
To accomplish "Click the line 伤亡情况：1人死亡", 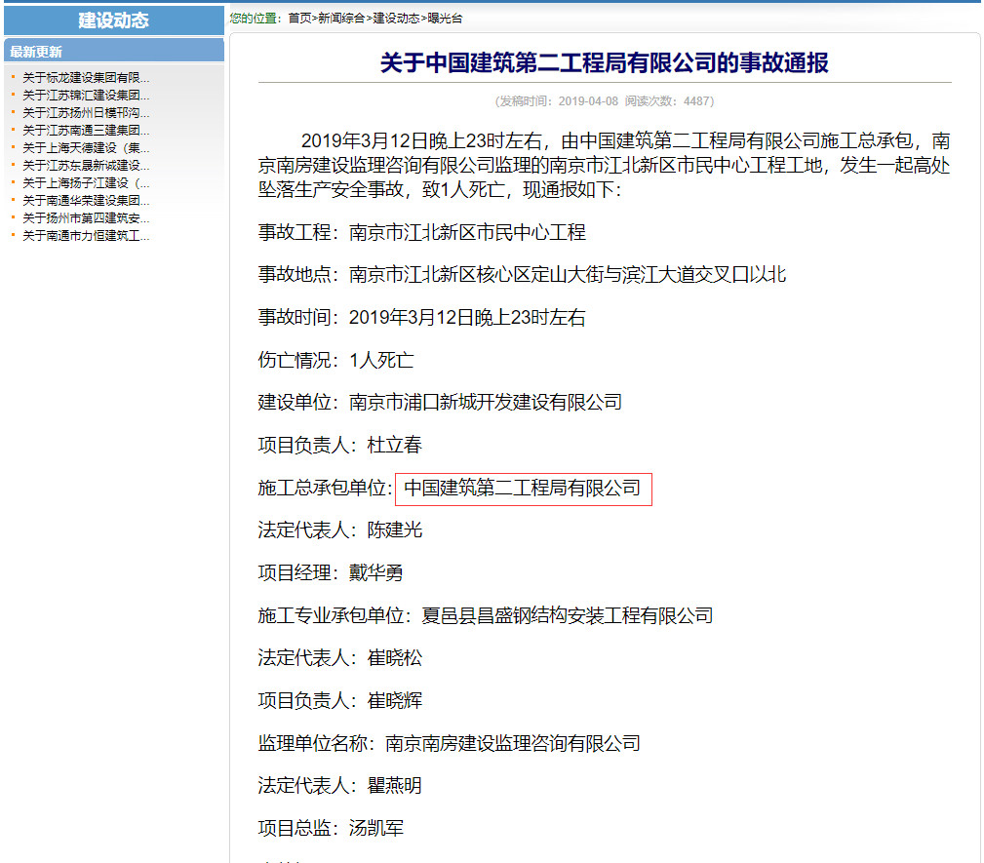I will [x=335, y=360].
